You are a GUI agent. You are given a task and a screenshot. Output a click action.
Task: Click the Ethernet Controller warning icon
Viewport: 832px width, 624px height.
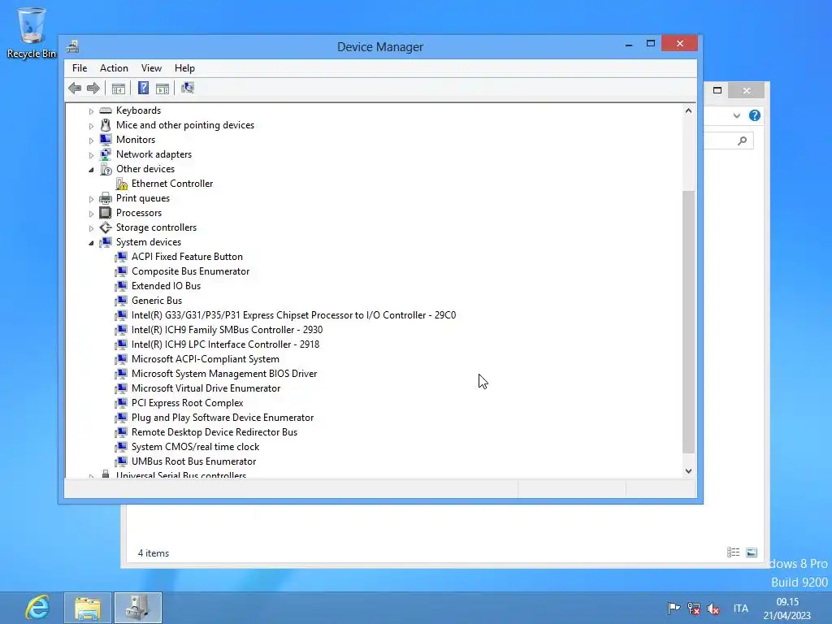[x=122, y=184]
